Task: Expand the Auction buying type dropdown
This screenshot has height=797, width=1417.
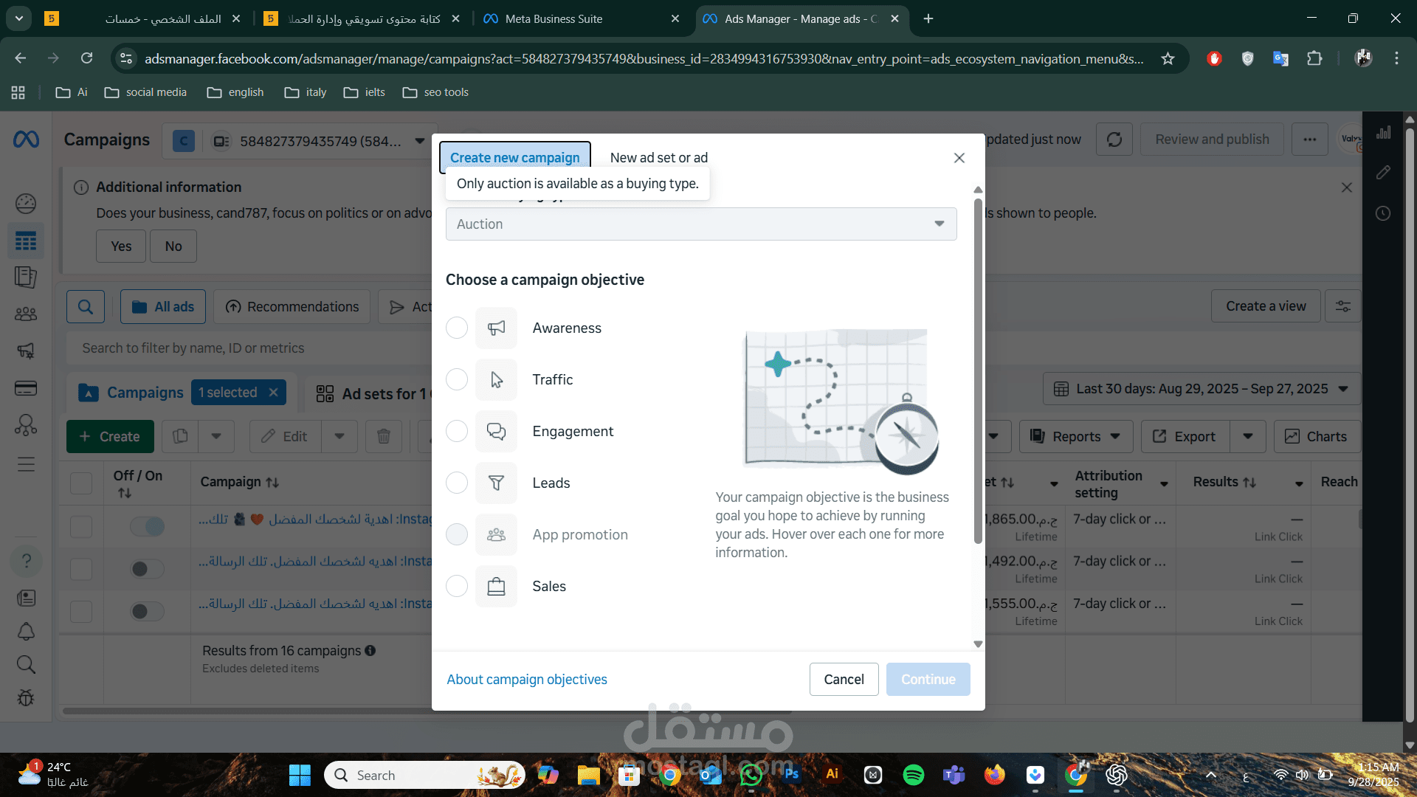Action: click(701, 224)
